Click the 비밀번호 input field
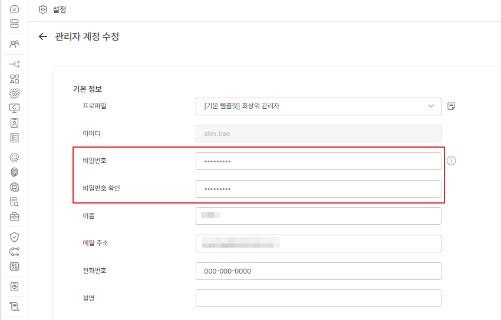The height and width of the screenshot is (320, 501). pyautogui.click(x=318, y=161)
